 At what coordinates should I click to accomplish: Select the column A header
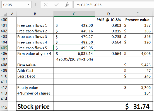[x=12, y=14]
